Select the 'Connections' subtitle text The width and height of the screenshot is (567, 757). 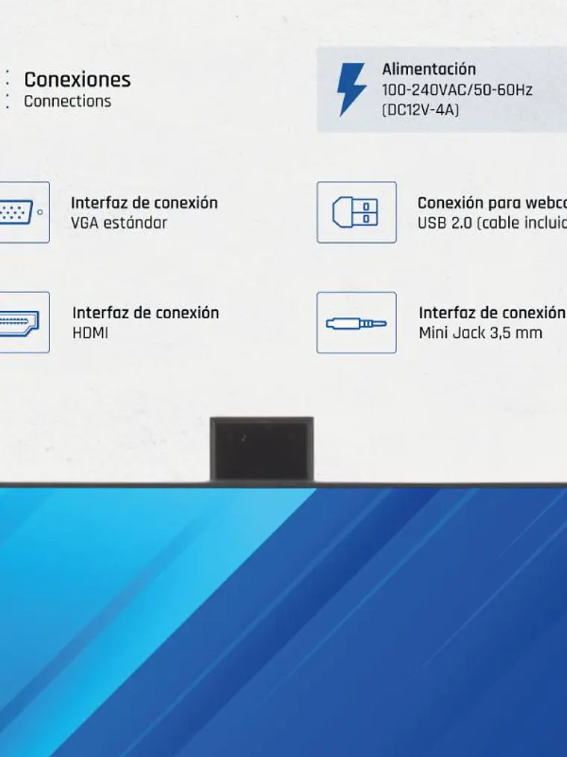(67, 102)
